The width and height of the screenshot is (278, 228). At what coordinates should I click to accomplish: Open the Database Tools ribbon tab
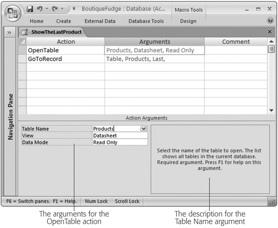pyautogui.click(x=146, y=21)
